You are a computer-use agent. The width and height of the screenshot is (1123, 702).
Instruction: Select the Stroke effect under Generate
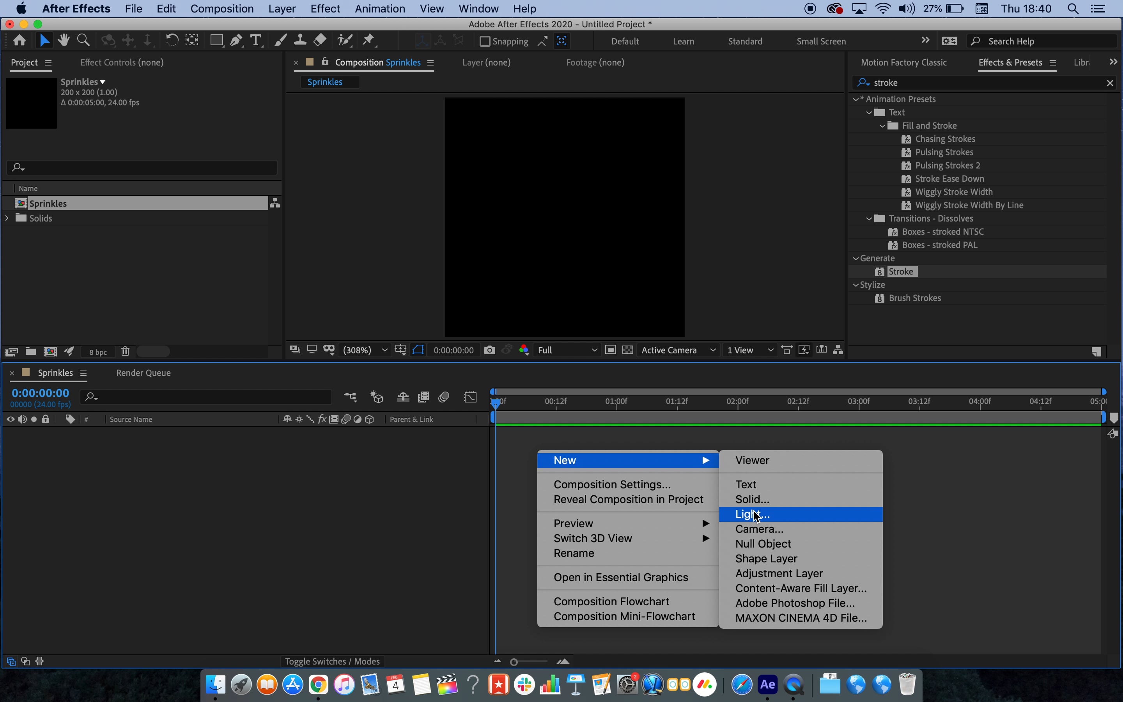coord(900,271)
